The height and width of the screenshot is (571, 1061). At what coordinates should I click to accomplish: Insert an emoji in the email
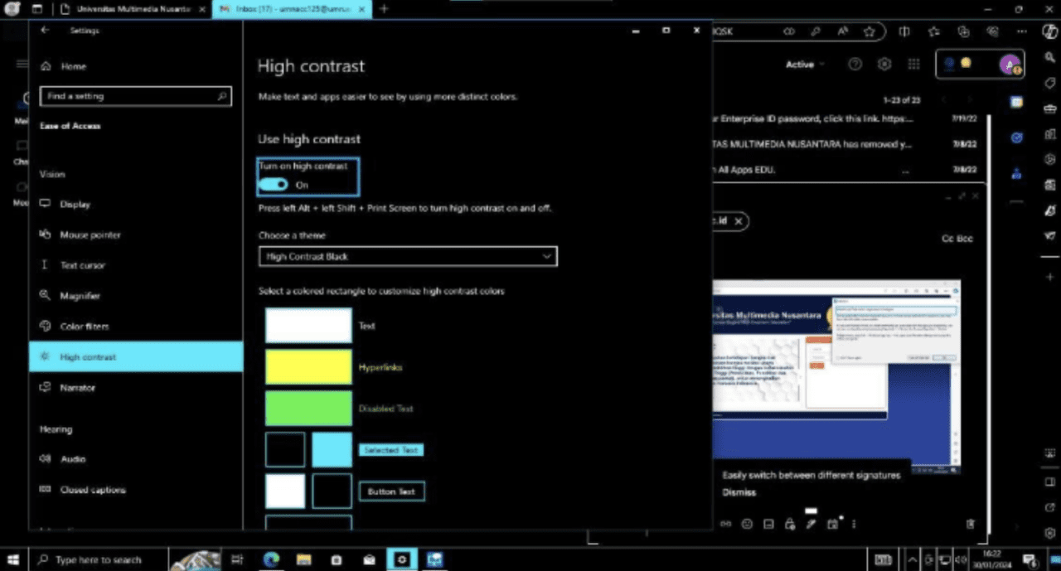click(x=747, y=524)
